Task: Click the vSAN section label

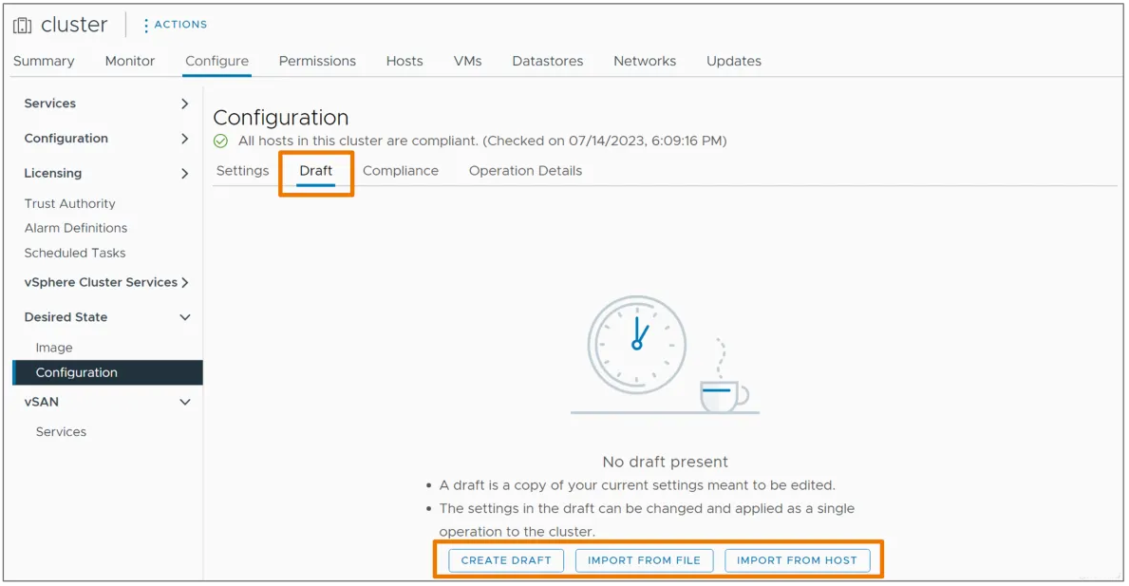Action: tap(41, 403)
